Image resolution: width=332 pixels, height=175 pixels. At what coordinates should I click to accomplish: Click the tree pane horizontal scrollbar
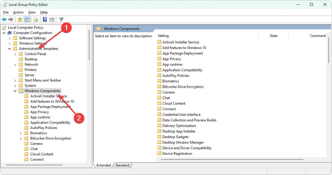(x=34, y=165)
